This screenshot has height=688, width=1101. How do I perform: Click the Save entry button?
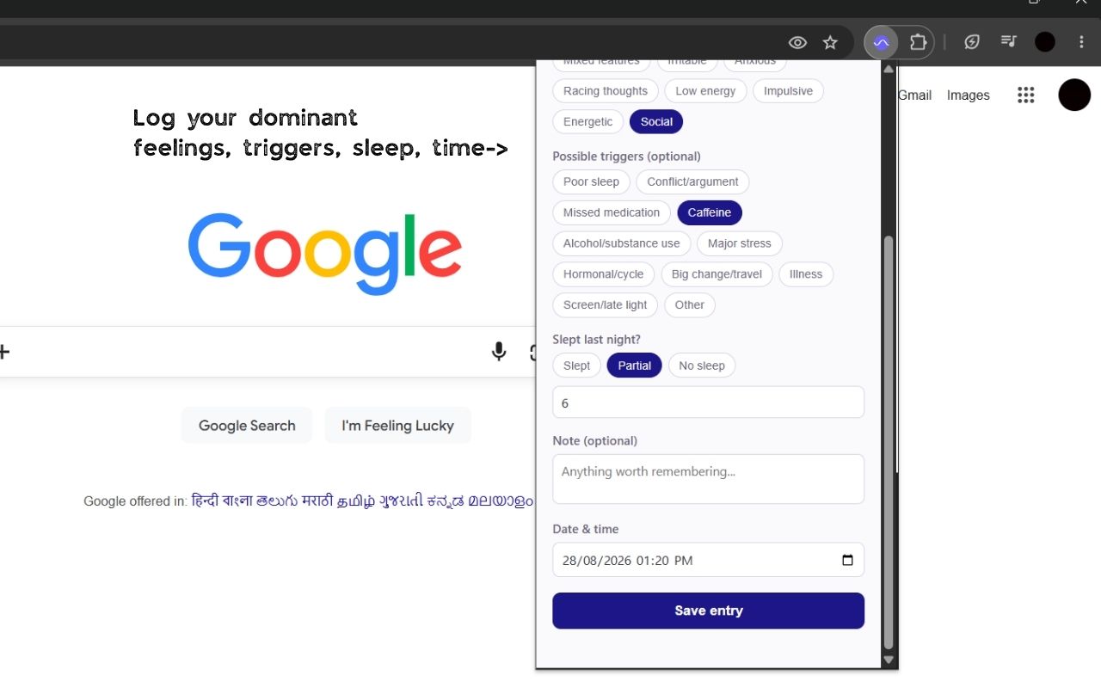tap(708, 611)
